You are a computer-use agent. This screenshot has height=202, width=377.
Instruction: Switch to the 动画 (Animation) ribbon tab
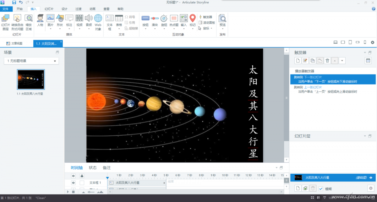[92, 9]
